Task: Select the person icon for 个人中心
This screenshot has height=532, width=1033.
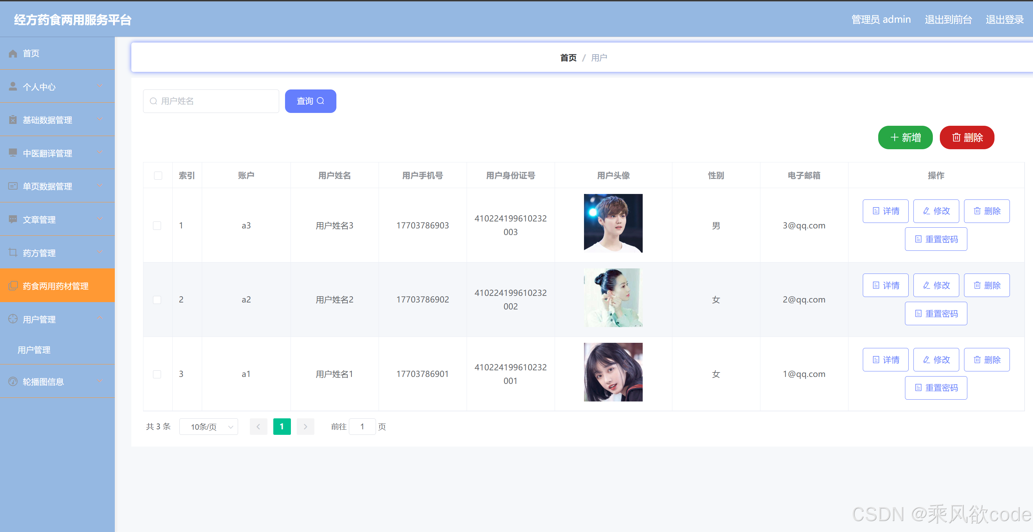Action: click(12, 86)
